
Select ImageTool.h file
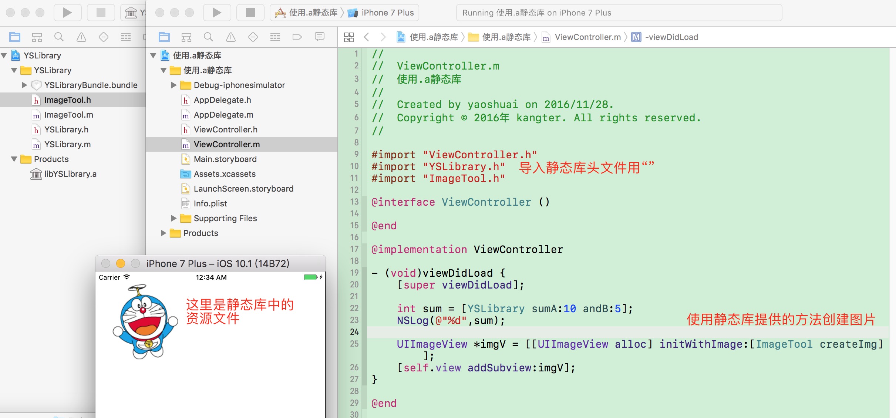click(x=73, y=100)
